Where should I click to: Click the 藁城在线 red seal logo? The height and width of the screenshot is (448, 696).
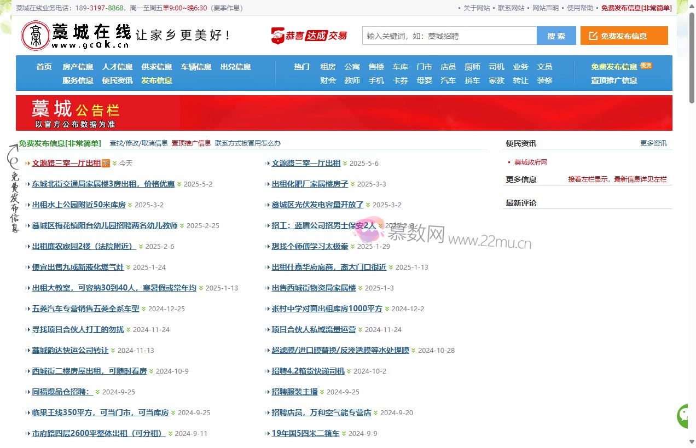[x=35, y=36]
